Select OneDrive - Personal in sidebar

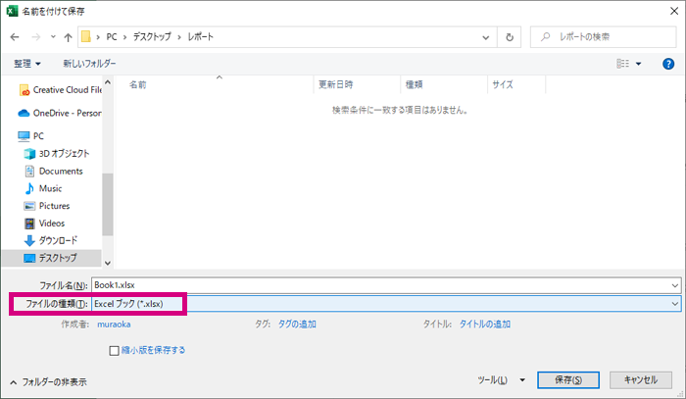[60, 114]
